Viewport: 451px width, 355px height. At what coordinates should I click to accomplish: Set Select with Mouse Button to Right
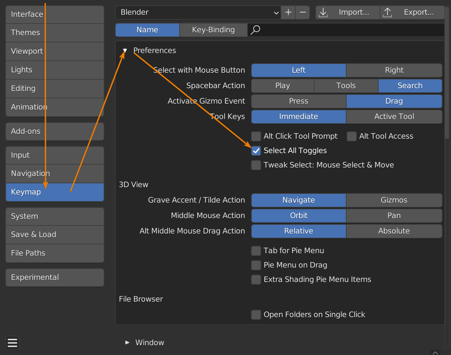(x=394, y=70)
